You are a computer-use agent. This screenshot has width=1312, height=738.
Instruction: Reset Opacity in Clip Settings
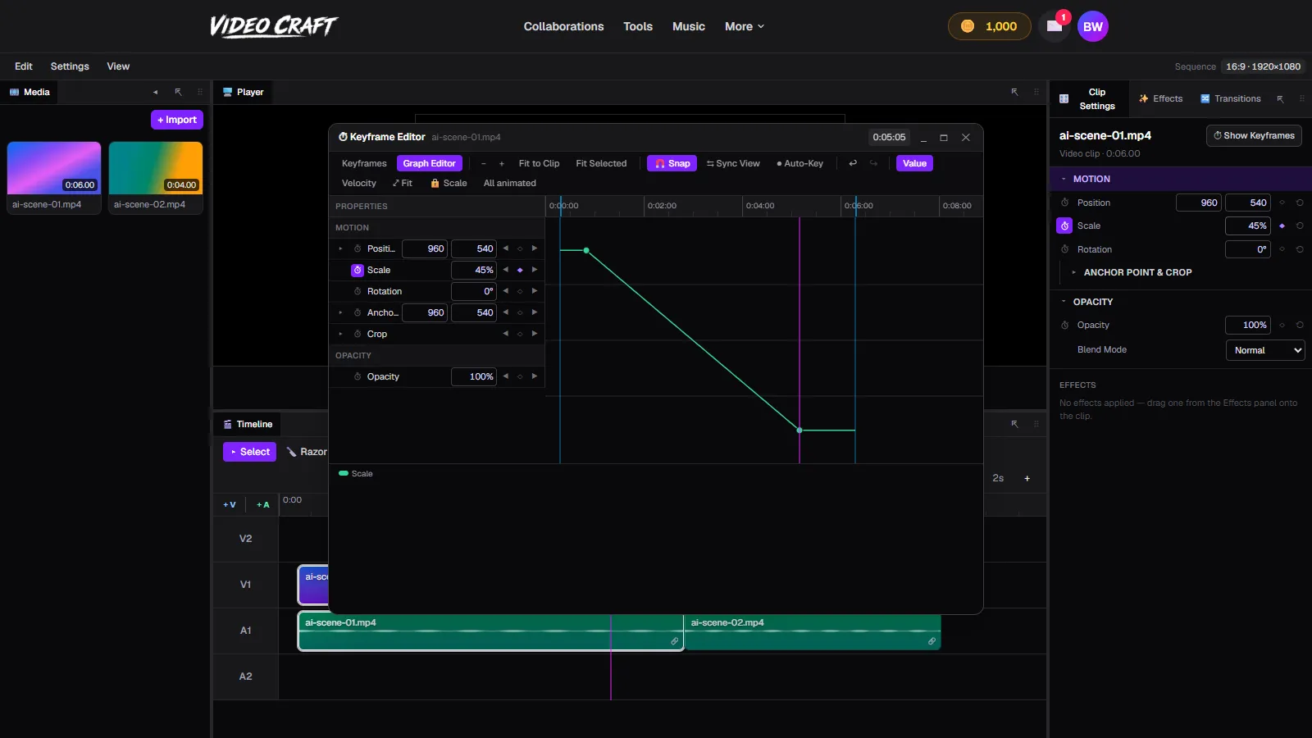1300,325
